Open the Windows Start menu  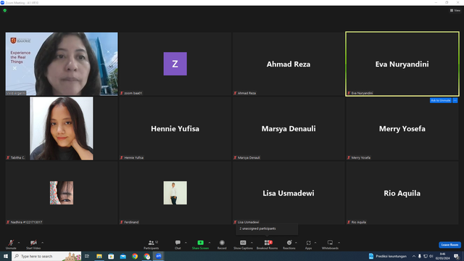click(6, 256)
